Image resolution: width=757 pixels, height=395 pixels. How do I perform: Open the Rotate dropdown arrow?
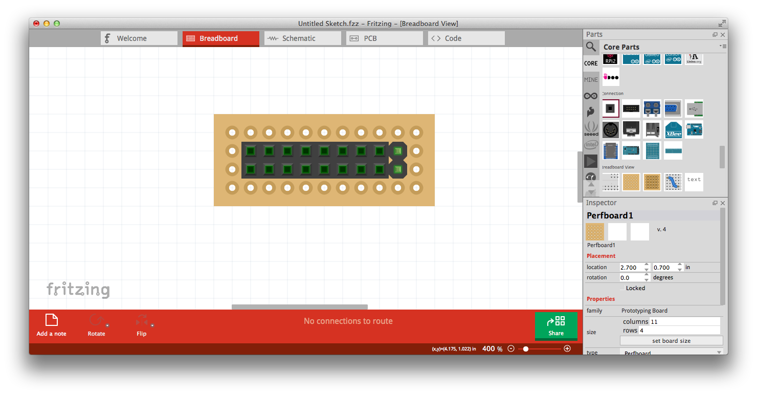tap(107, 325)
